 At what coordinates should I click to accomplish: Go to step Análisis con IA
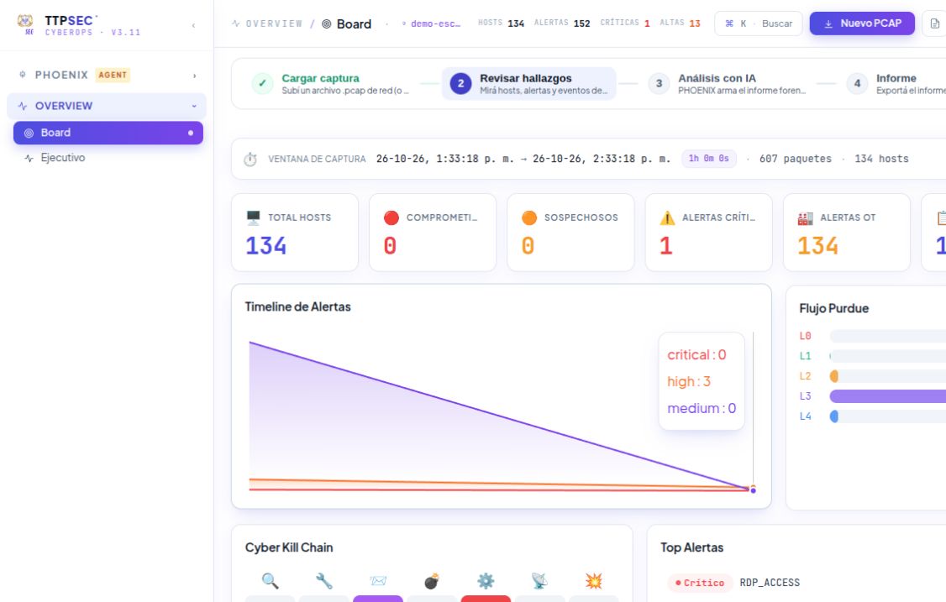click(727, 84)
